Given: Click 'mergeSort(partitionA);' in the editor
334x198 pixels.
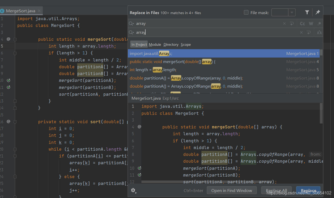Looking at the screenshot, I should click(x=87, y=80).
